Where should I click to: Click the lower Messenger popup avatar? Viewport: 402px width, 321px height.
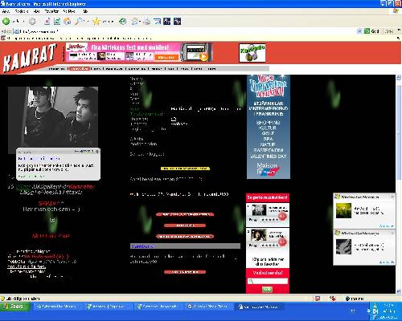pyautogui.click(x=343, y=246)
